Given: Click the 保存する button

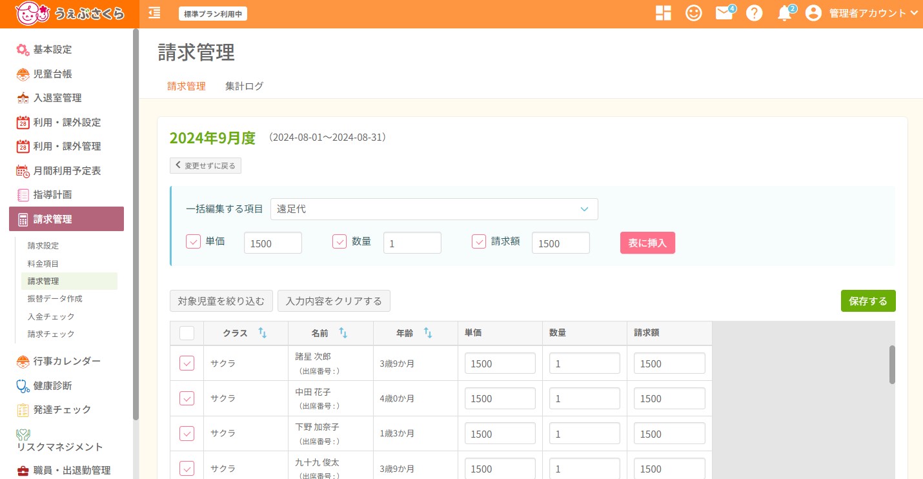Looking at the screenshot, I should [868, 301].
